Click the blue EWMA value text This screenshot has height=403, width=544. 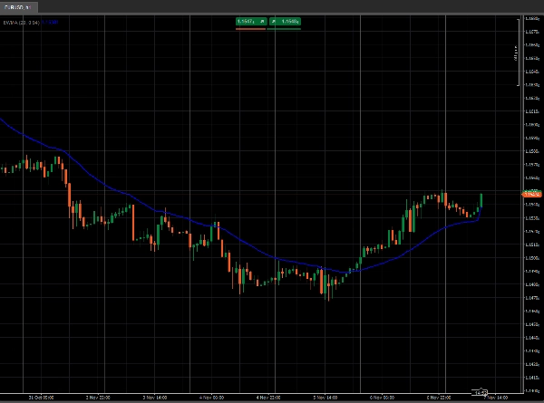tap(51, 23)
